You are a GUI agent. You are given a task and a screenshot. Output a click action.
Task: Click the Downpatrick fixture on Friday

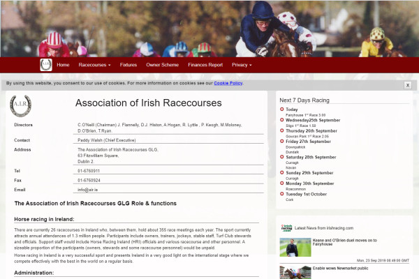coord(295,147)
